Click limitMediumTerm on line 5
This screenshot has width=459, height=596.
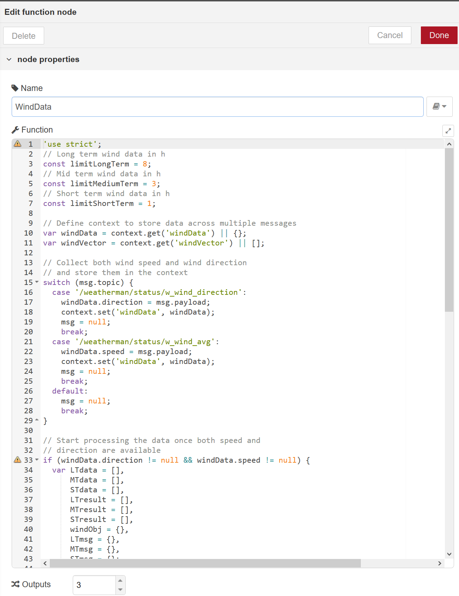coord(104,184)
